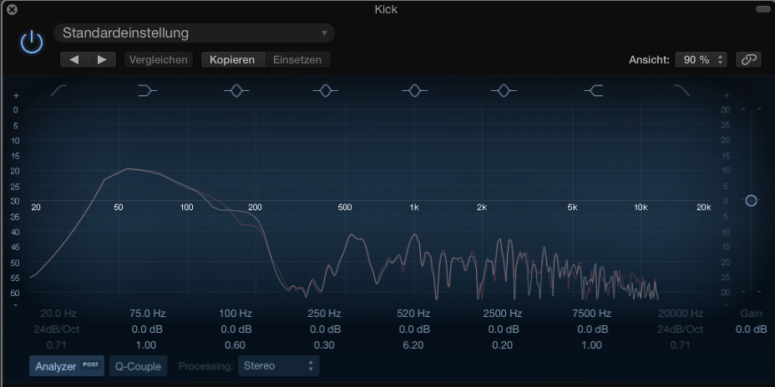Image resolution: width=775 pixels, height=387 pixels.
Task: Toggle the 100 Hz bell band icon
Action: point(236,90)
